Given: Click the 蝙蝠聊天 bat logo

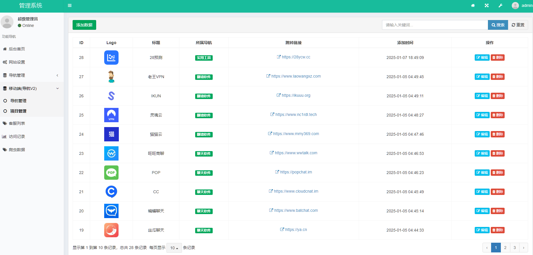Looking at the screenshot, I should 111,211.
